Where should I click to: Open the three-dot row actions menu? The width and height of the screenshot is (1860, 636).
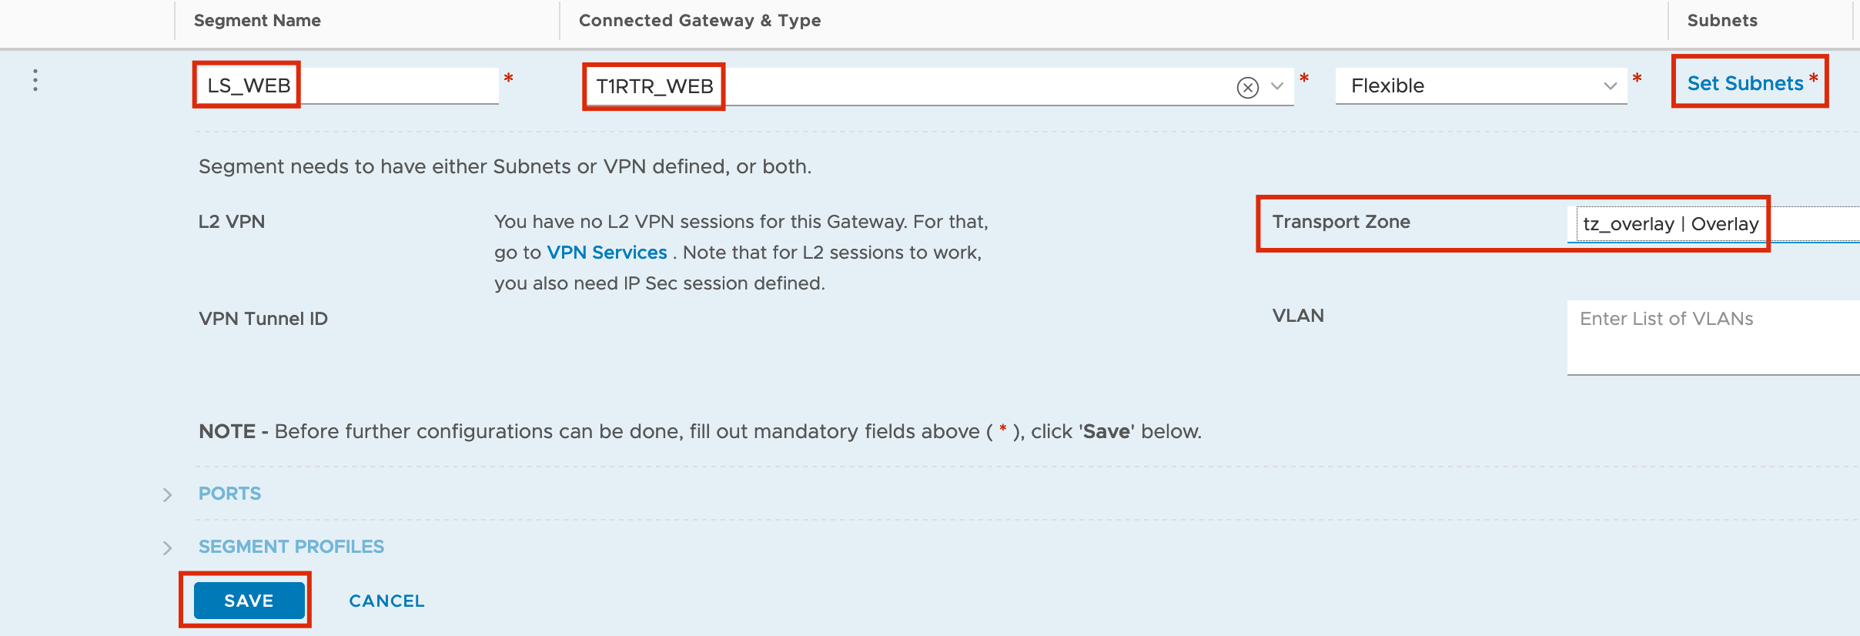click(x=35, y=80)
